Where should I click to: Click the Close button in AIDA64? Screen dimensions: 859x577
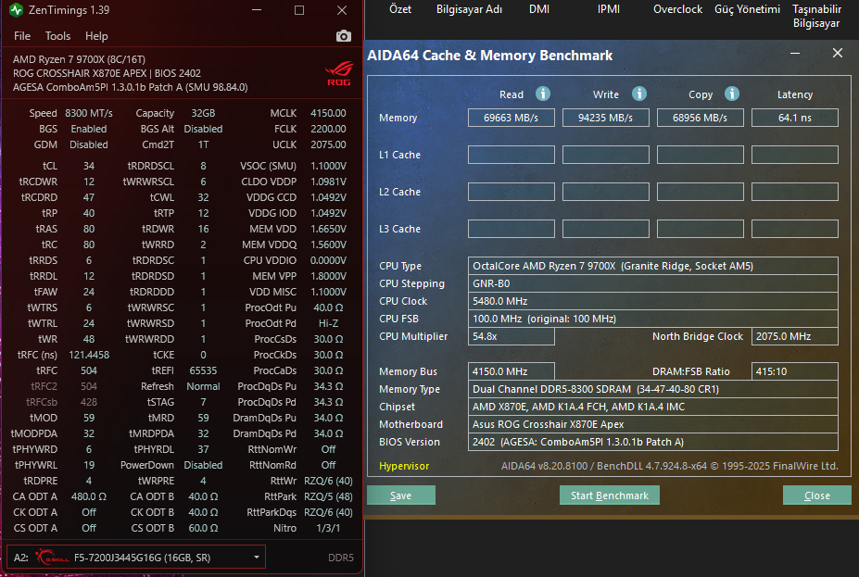816,495
